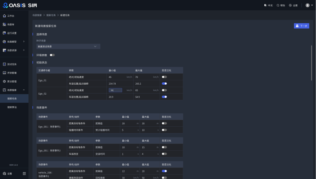Open 测试任务 test tasks page
Screen dimensions: 316x179
tap(12, 64)
